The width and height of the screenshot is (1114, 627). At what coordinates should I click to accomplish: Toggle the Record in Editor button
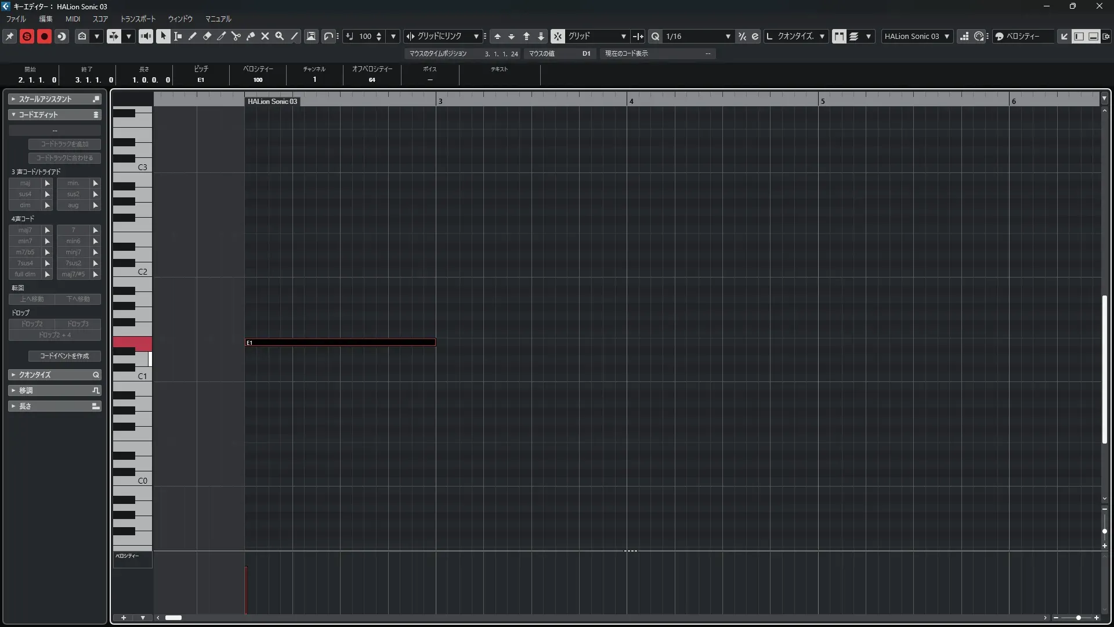[x=44, y=36]
